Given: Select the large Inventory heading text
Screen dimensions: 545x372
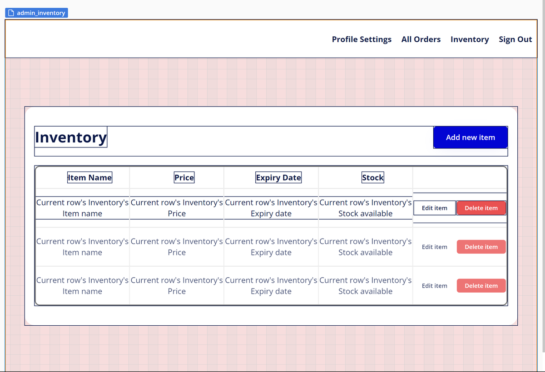Looking at the screenshot, I should tap(71, 137).
